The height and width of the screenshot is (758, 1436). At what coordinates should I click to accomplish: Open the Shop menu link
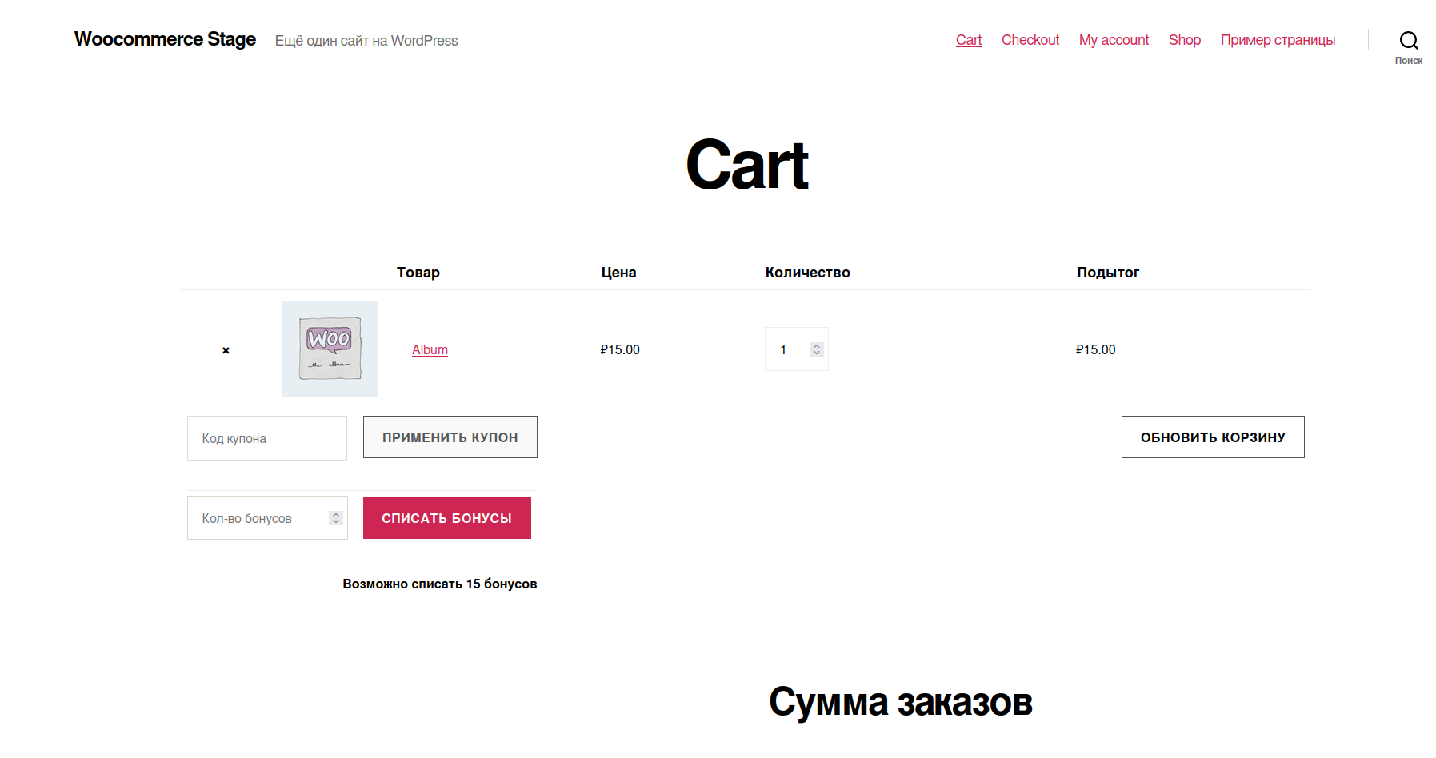tap(1184, 40)
